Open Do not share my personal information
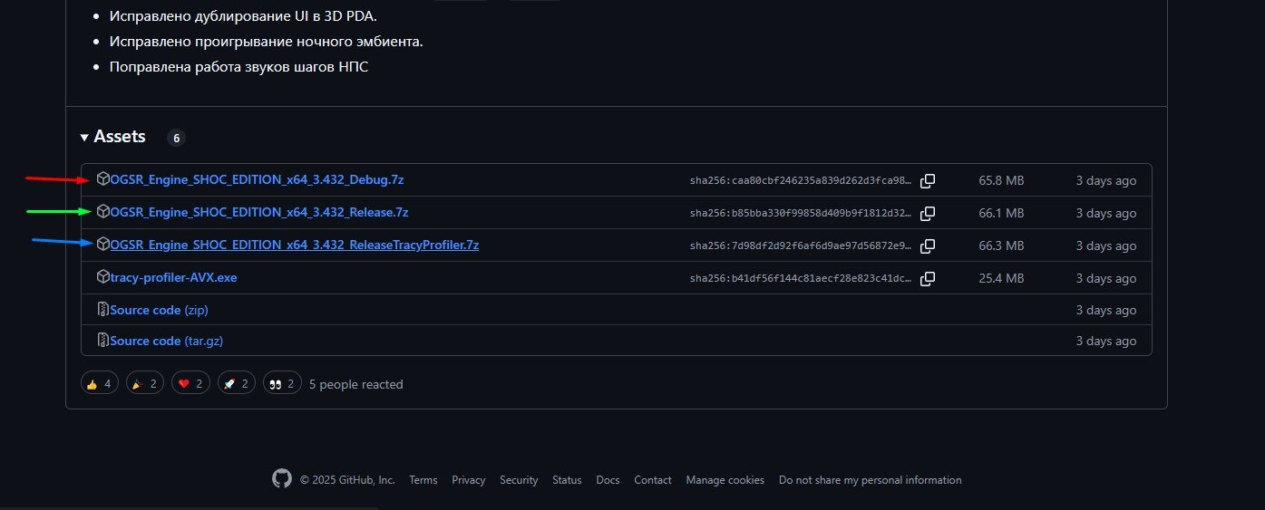 pyautogui.click(x=870, y=480)
